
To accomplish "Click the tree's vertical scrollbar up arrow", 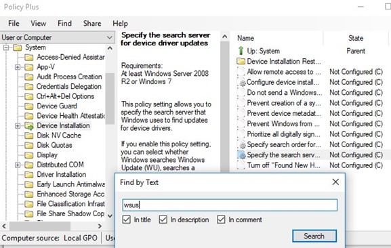I will (110, 48).
